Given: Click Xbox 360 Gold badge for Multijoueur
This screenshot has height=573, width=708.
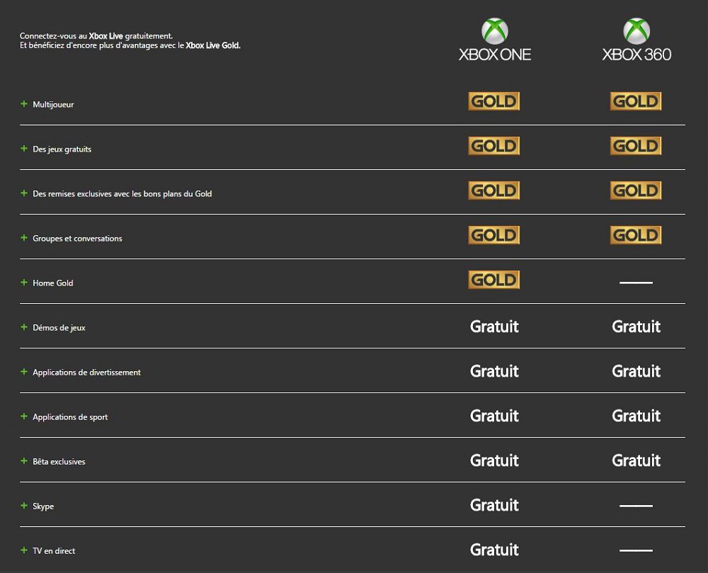Looking at the screenshot, I should tap(636, 101).
